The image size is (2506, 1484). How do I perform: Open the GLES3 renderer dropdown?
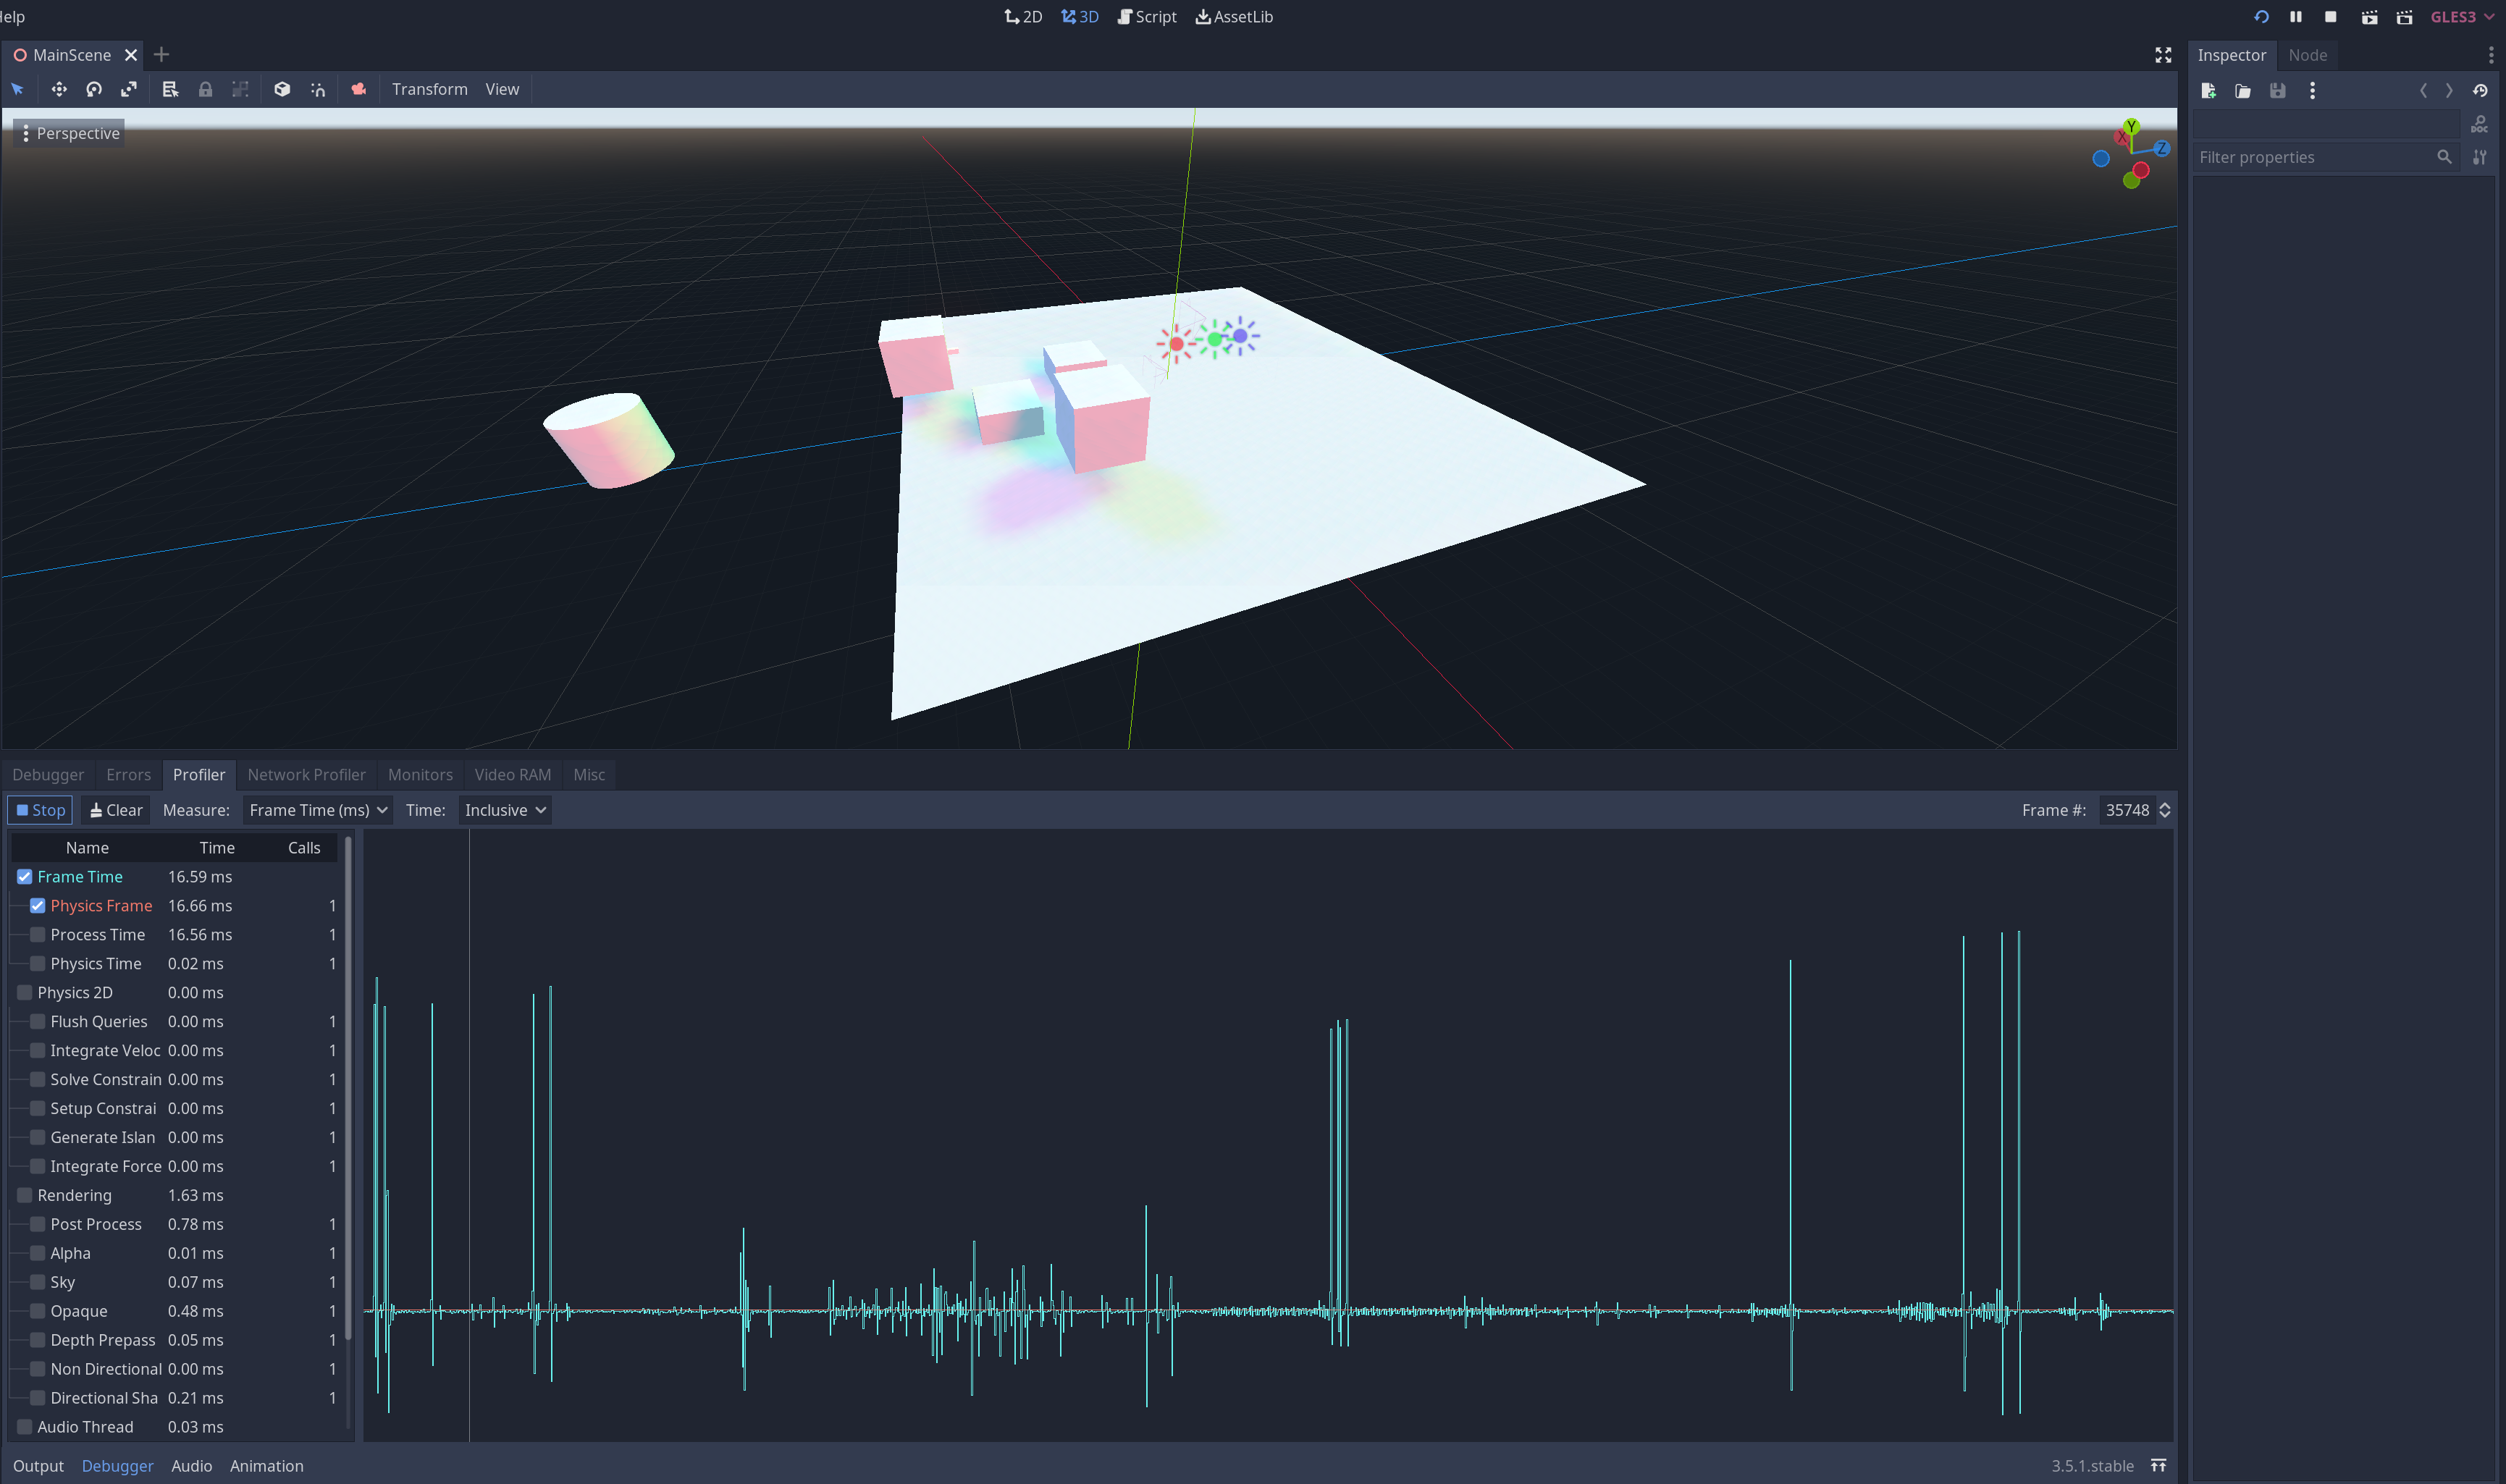coord(2461,17)
